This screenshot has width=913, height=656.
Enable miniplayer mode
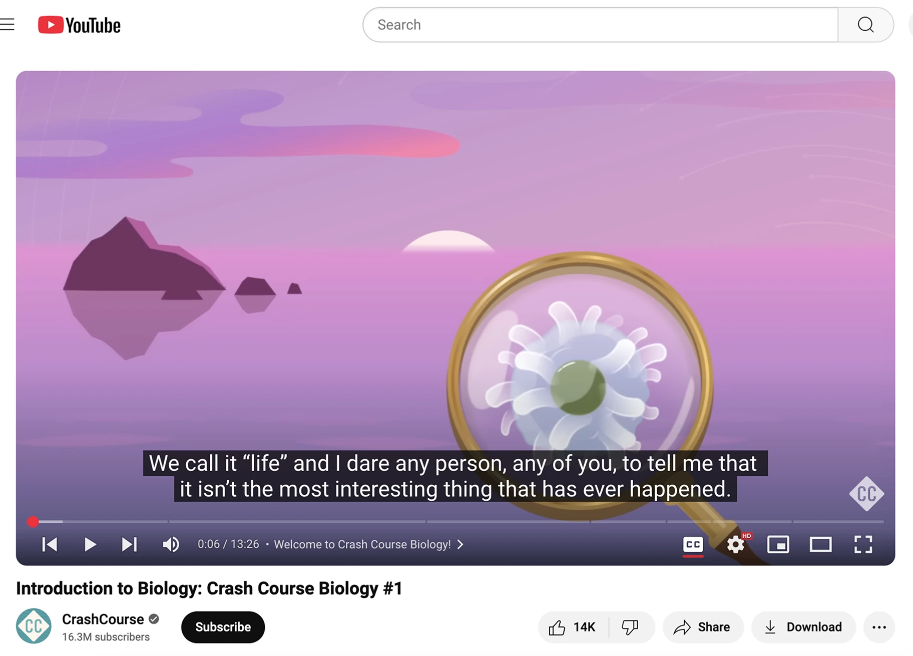click(x=778, y=544)
